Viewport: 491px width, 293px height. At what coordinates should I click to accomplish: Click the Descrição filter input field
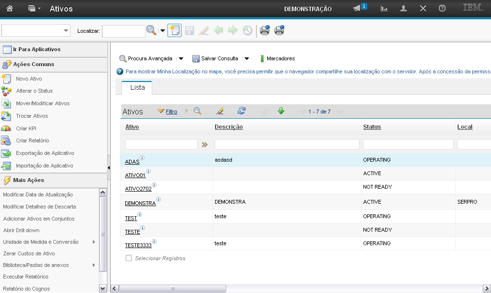[287, 144]
